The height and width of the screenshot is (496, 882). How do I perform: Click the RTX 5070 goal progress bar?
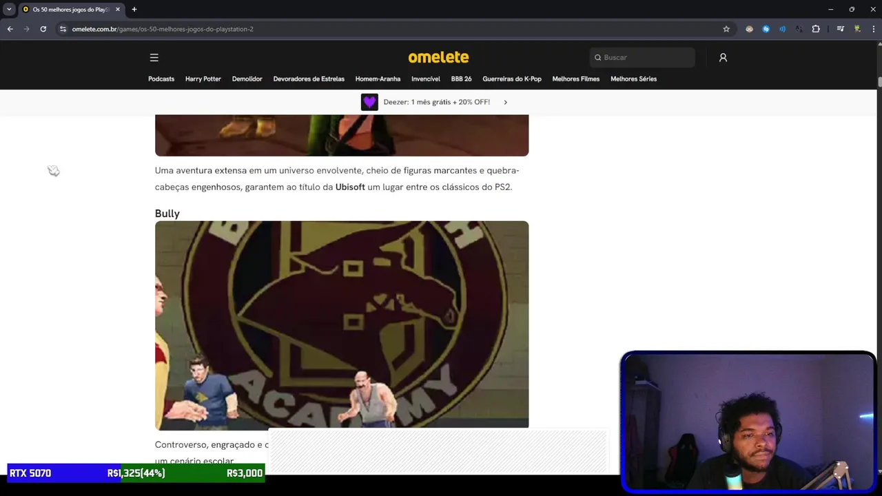pyautogui.click(x=136, y=473)
